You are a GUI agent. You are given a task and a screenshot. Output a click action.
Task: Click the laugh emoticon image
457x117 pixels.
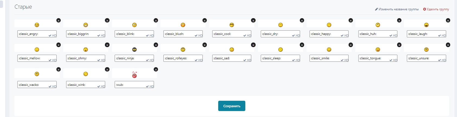(426, 25)
